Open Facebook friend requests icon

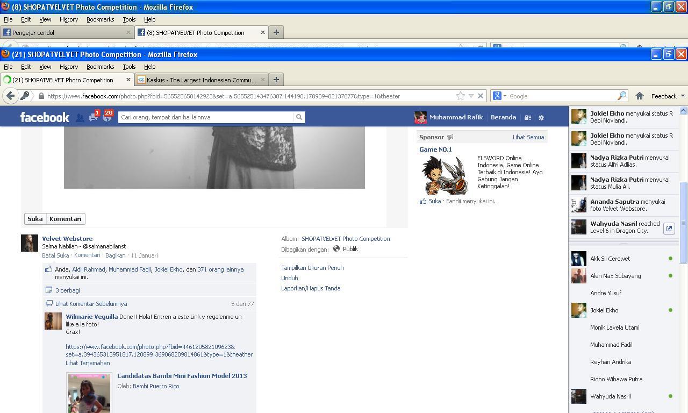[80, 117]
